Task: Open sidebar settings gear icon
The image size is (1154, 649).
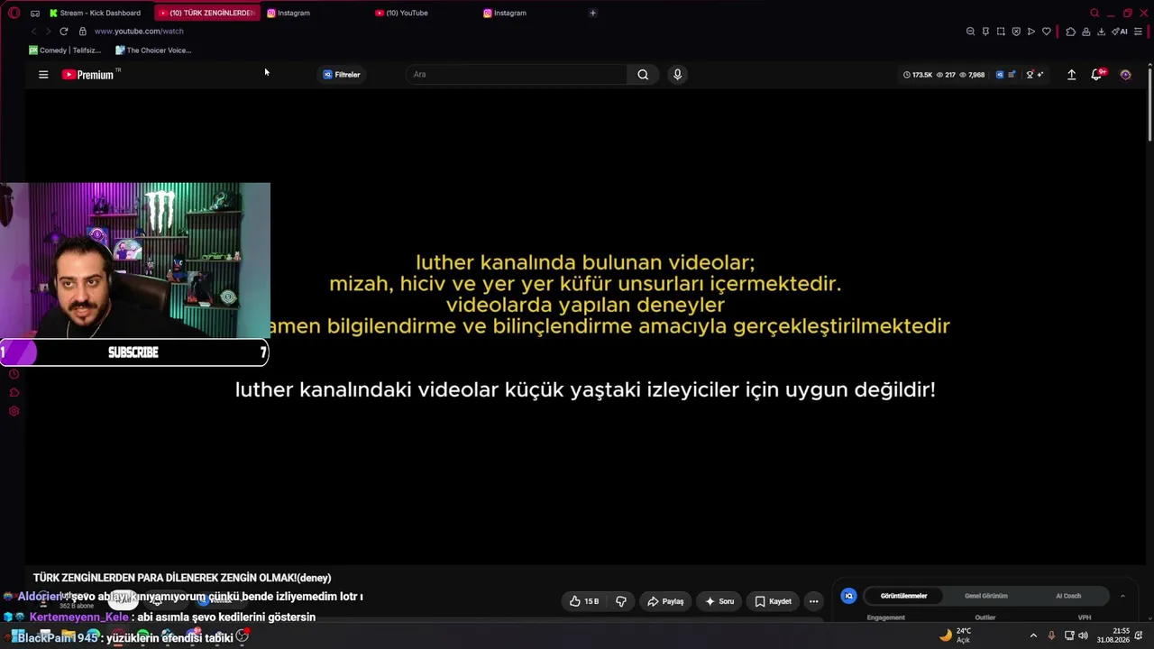Action: [14, 411]
